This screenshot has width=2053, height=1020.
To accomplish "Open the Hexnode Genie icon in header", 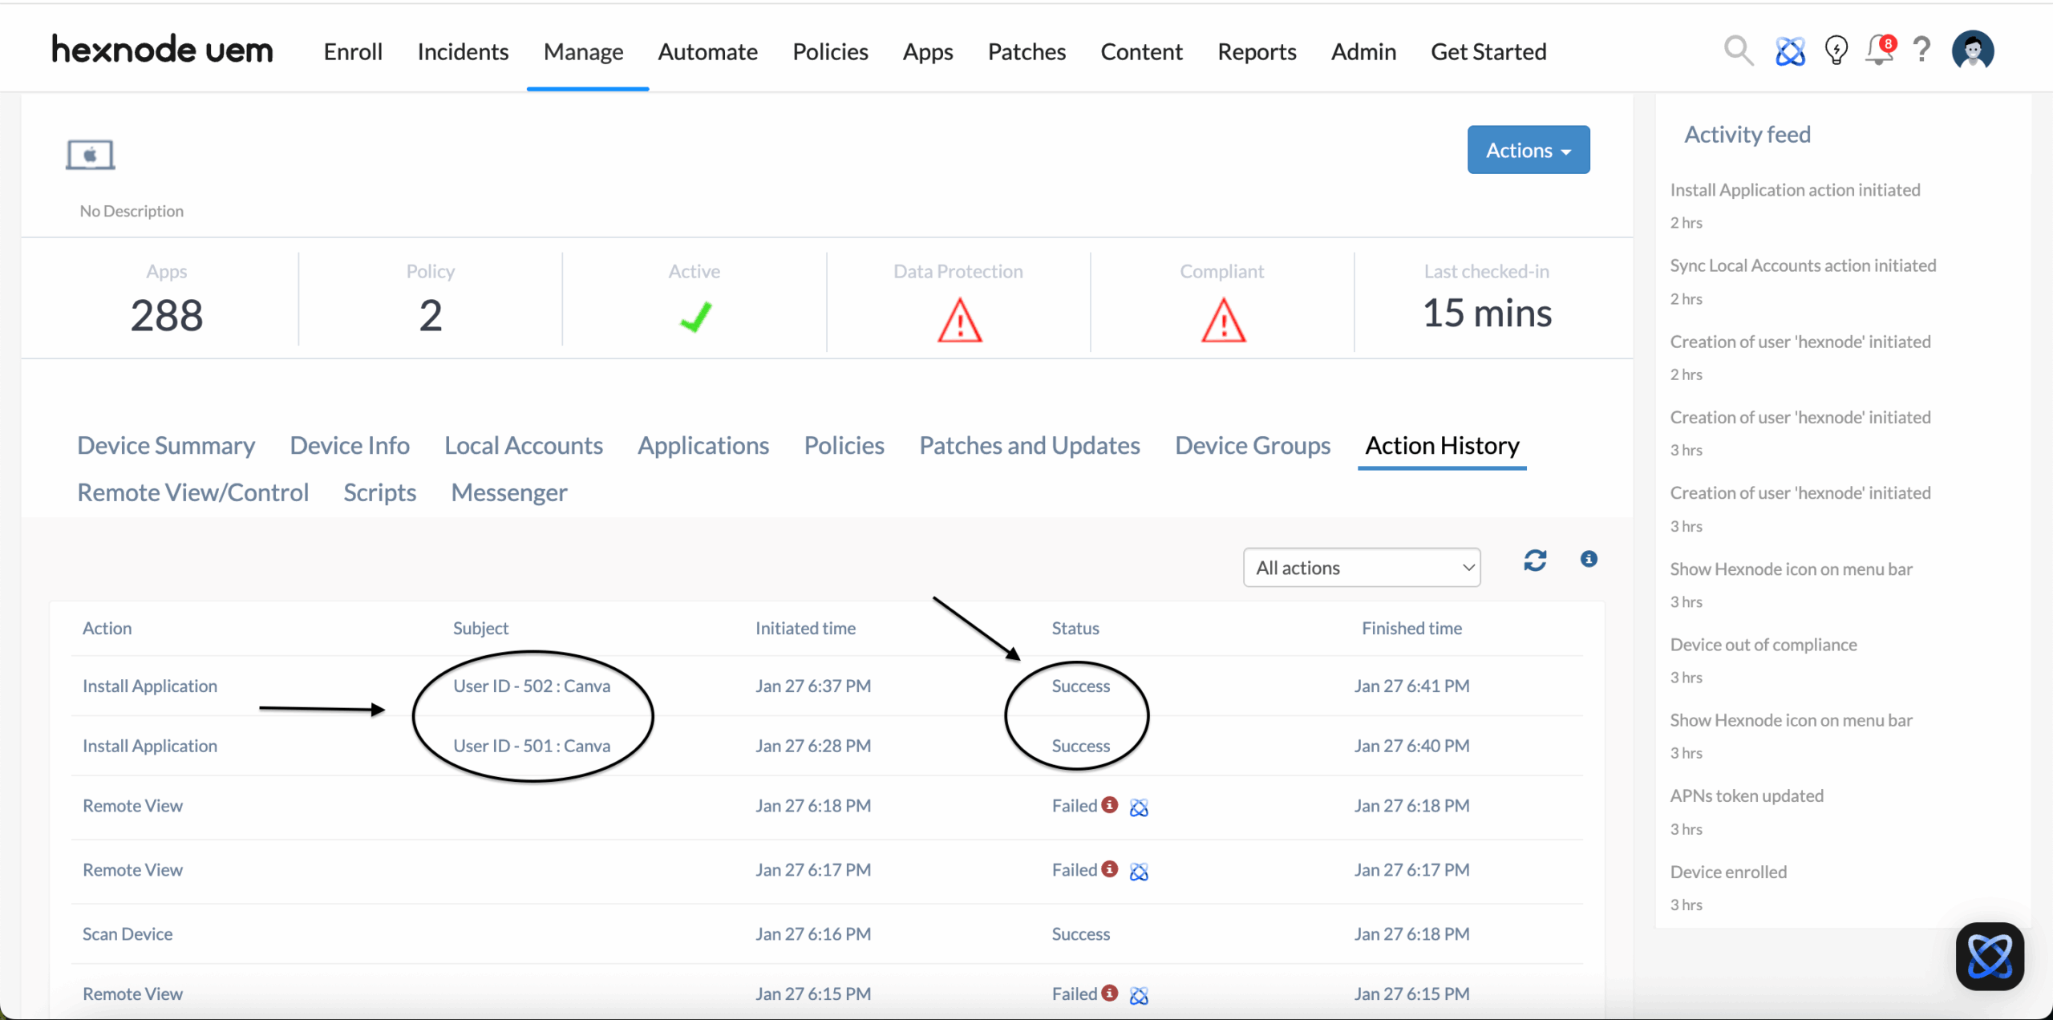I will tap(1790, 51).
